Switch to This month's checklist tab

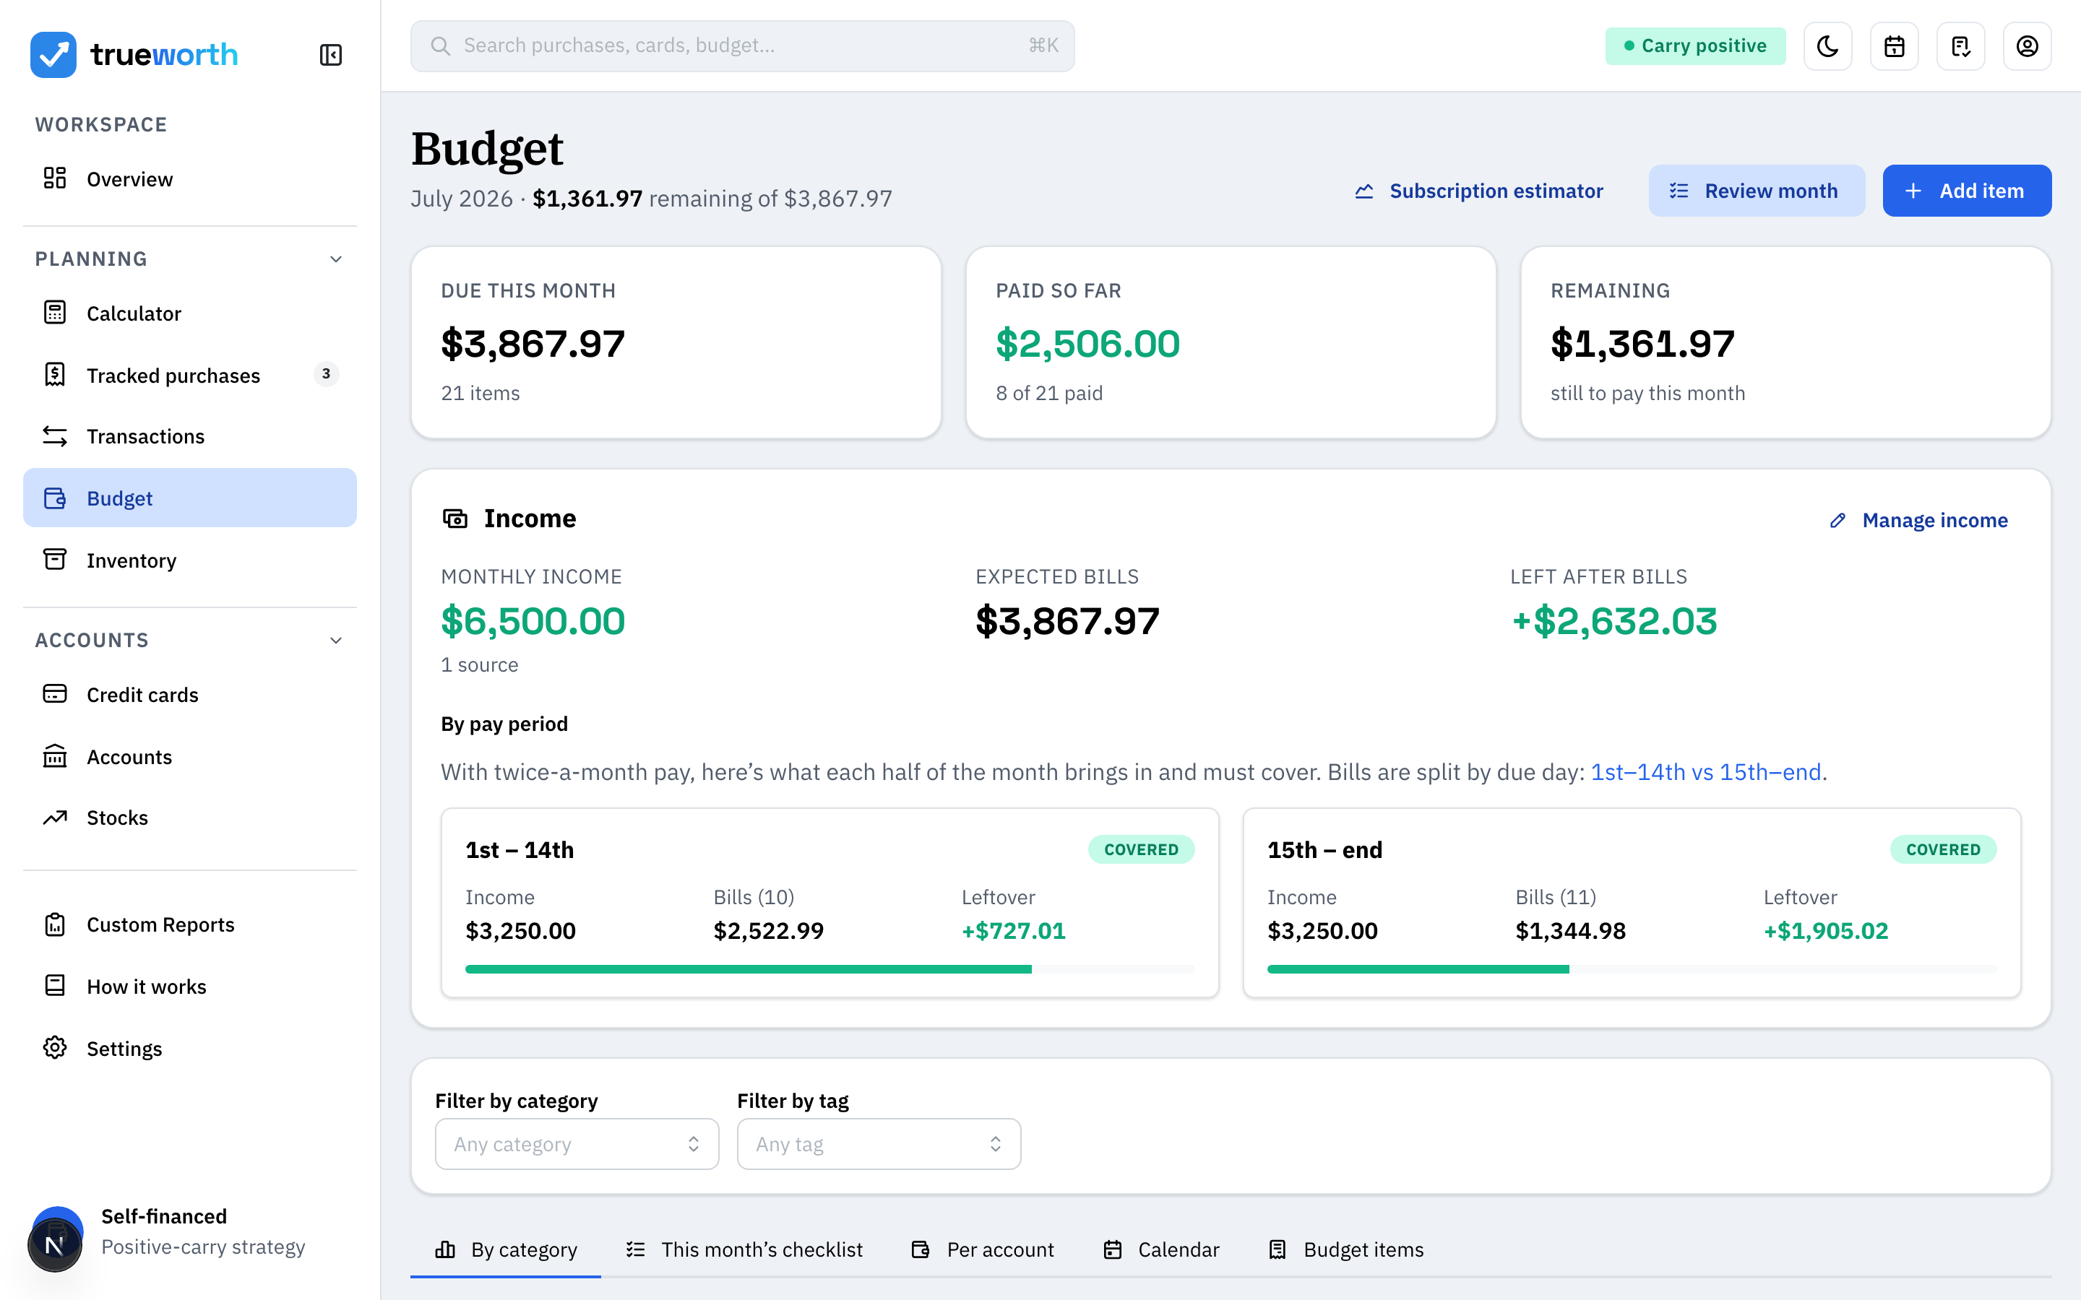[x=744, y=1249]
